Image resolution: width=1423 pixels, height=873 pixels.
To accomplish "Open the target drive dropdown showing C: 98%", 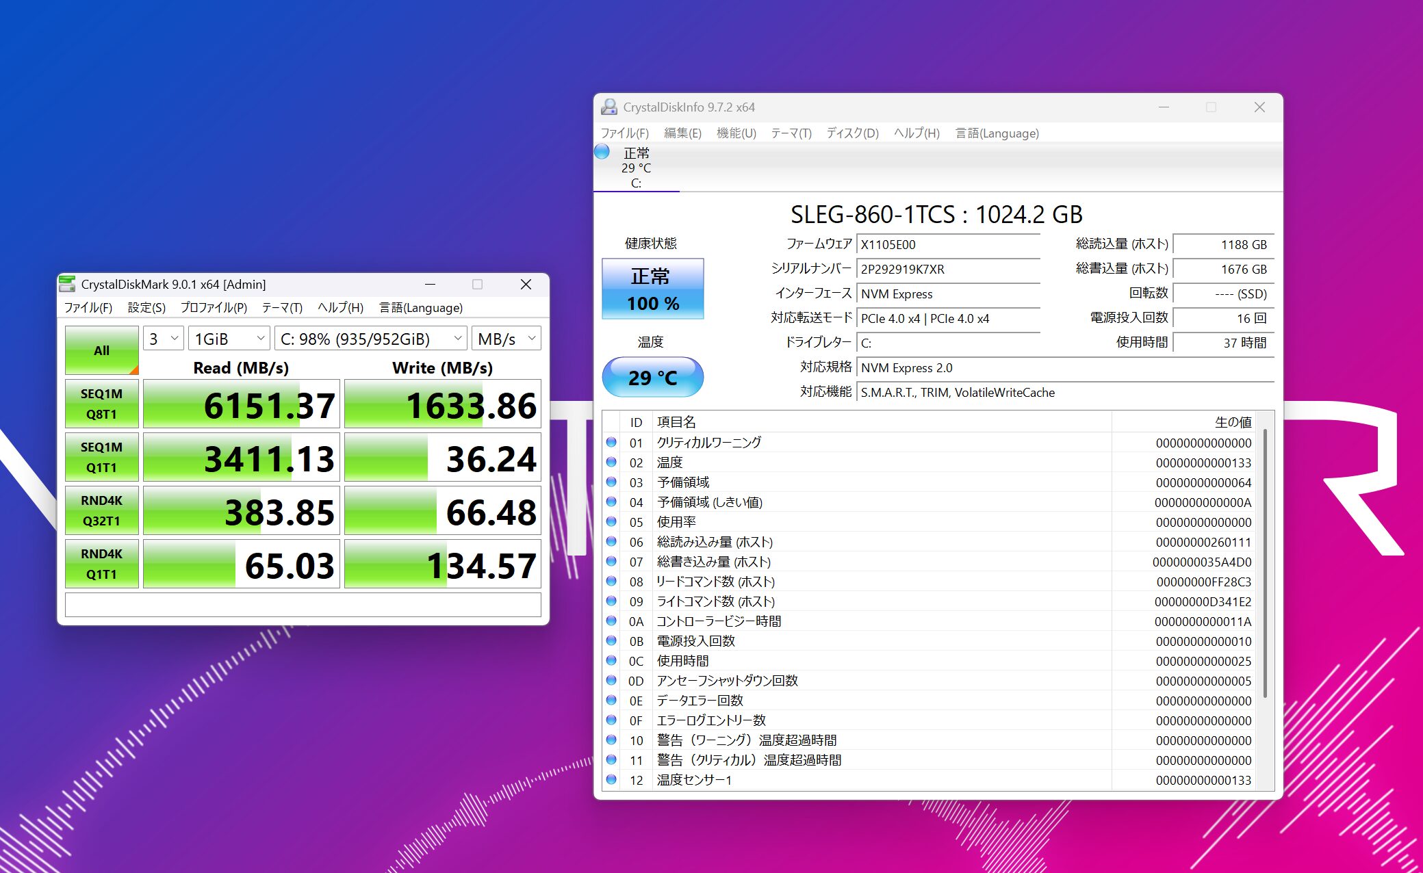I will (x=370, y=337).
